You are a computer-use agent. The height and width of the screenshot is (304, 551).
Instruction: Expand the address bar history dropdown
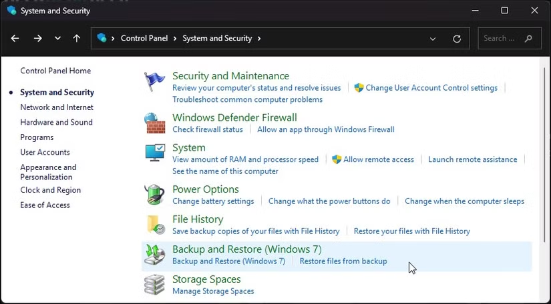point(433,39)
